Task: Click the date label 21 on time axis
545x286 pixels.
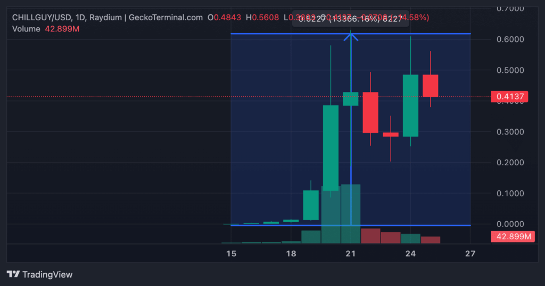Action: coord(351,254)
